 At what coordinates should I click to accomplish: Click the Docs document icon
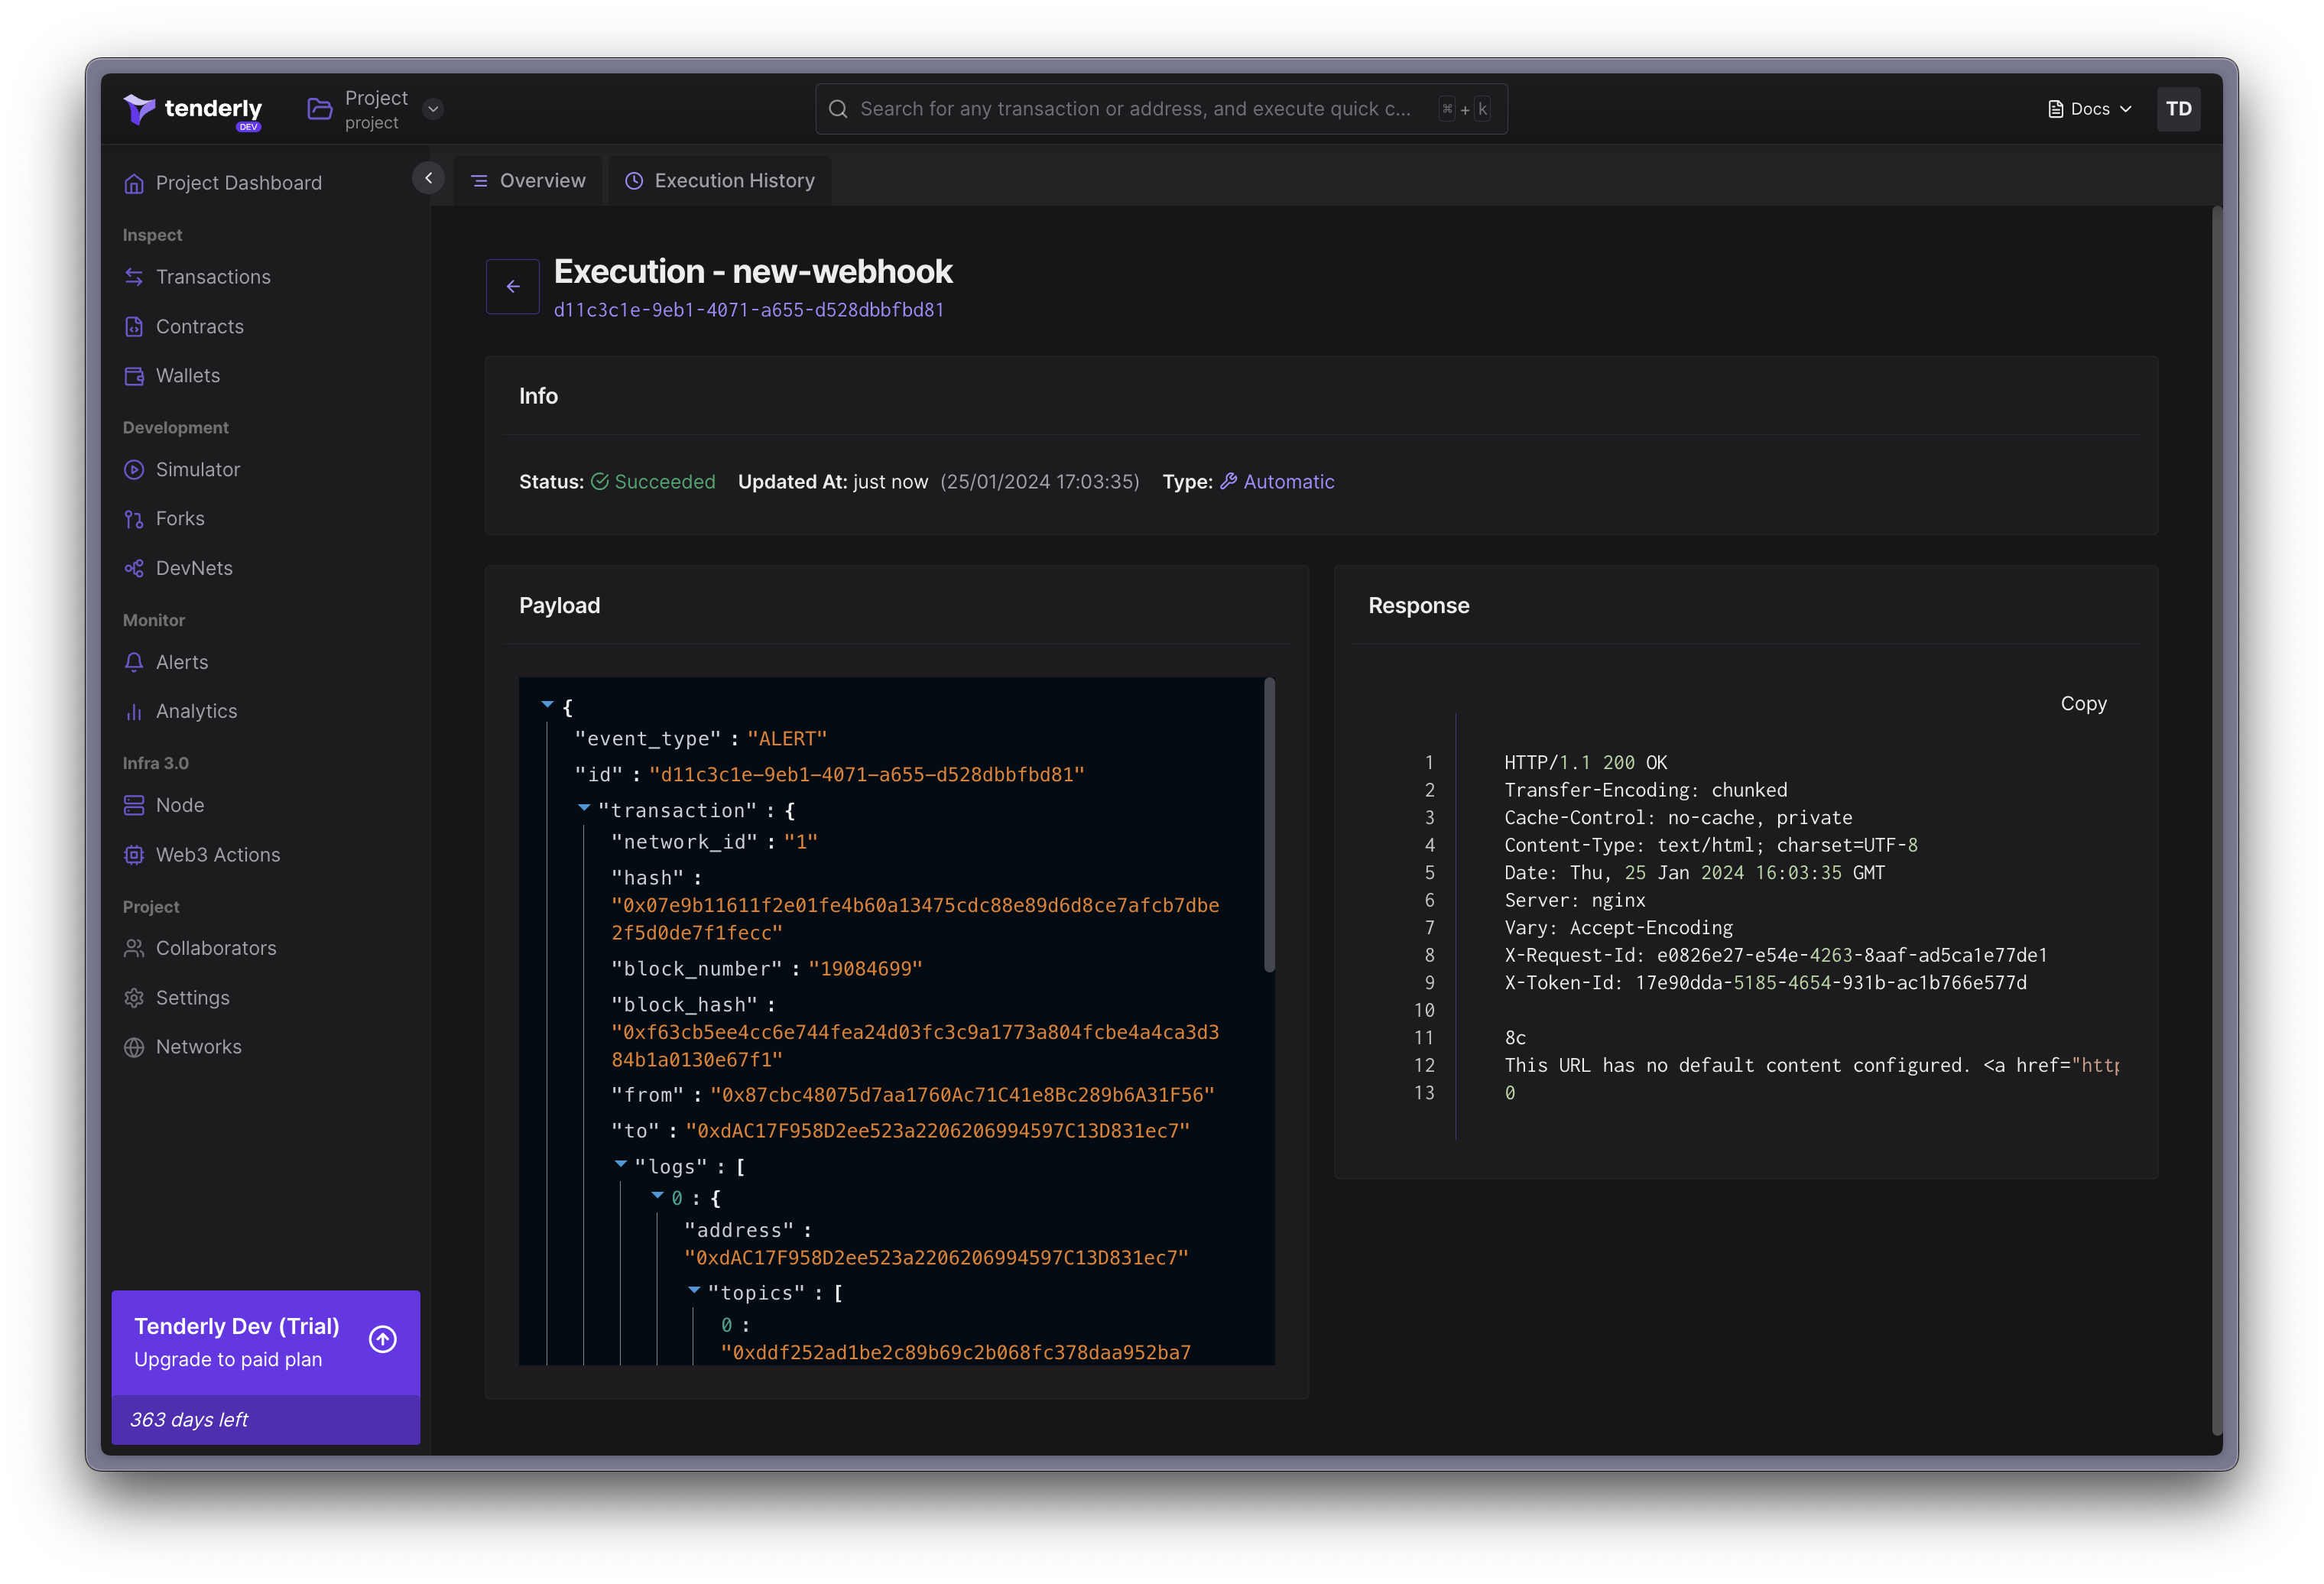coord(2055,109)
